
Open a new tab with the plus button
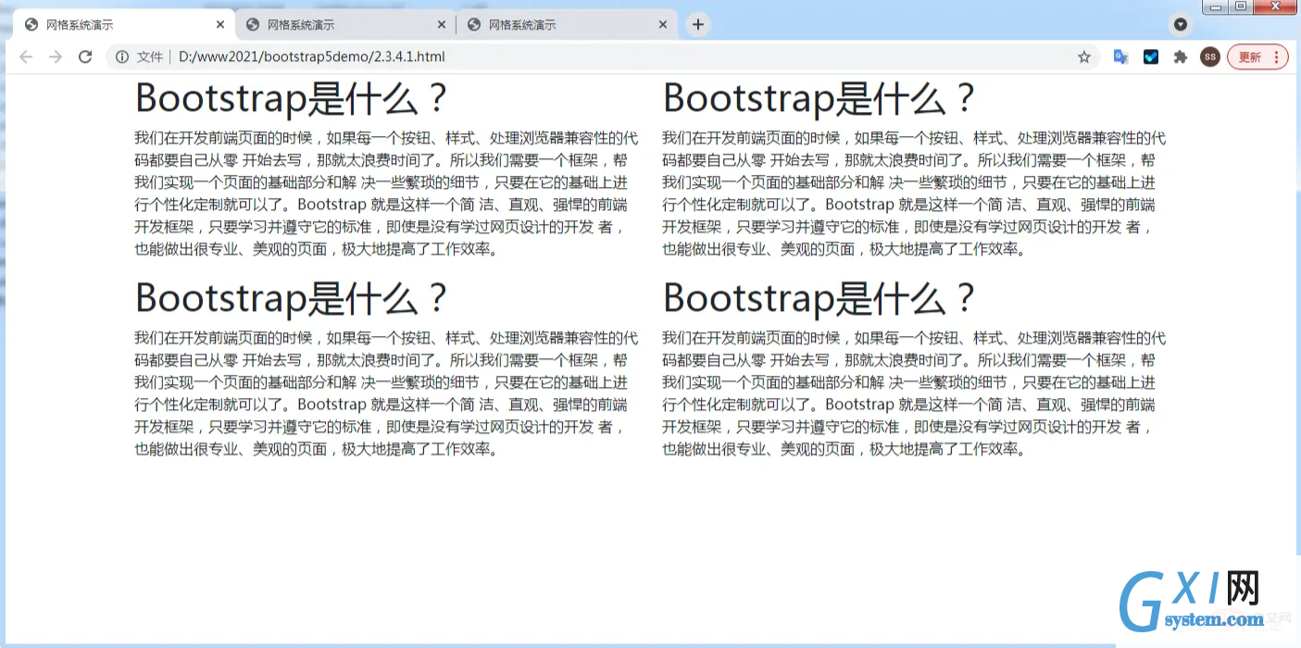pyautogui.click(x=698, y=25)
